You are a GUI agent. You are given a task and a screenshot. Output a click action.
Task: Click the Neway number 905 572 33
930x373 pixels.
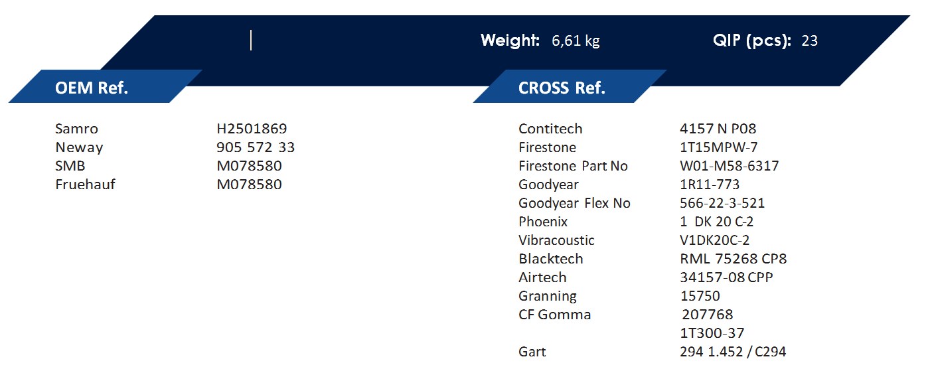pos(256,147)
